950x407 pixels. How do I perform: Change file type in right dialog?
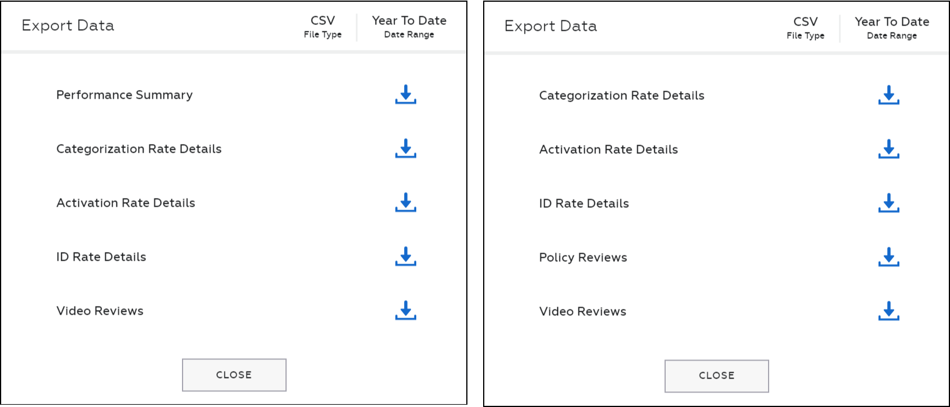click(x=805, y=27)
